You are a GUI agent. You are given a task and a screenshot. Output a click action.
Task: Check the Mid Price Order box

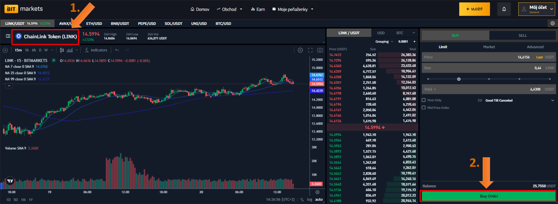coord(424,108)
